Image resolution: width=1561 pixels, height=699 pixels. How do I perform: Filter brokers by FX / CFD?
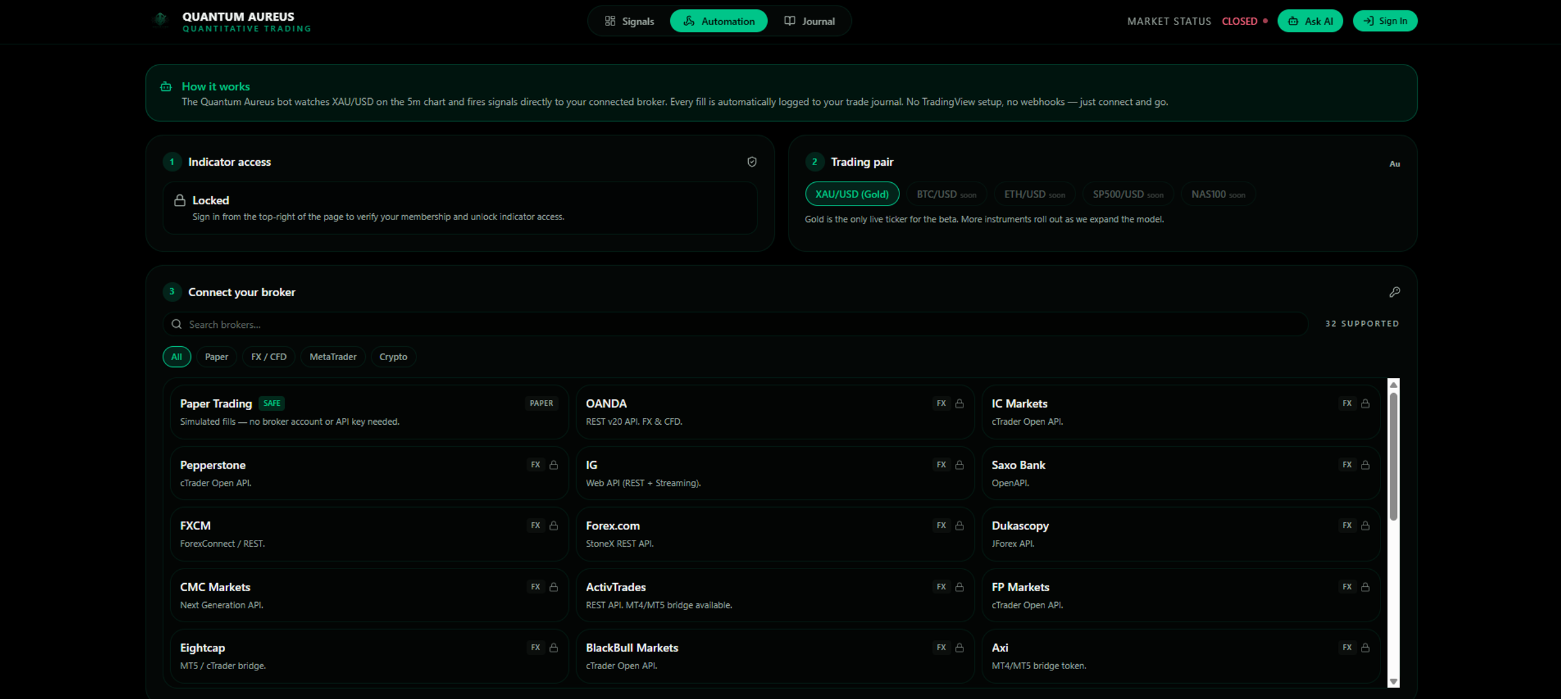pyautogui.click(x=269, y=357)
